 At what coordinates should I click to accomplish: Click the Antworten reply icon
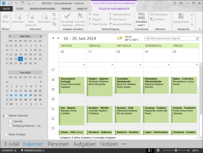18,16
